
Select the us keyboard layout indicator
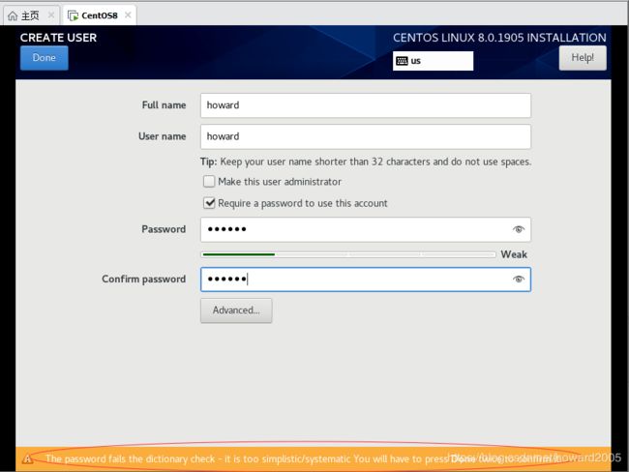[433, 61]
